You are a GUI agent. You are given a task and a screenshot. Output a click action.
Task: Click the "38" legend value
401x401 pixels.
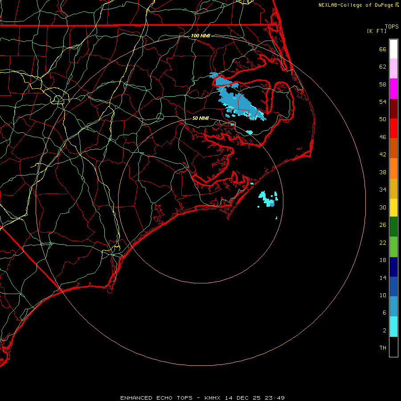[x=383, y=172]
